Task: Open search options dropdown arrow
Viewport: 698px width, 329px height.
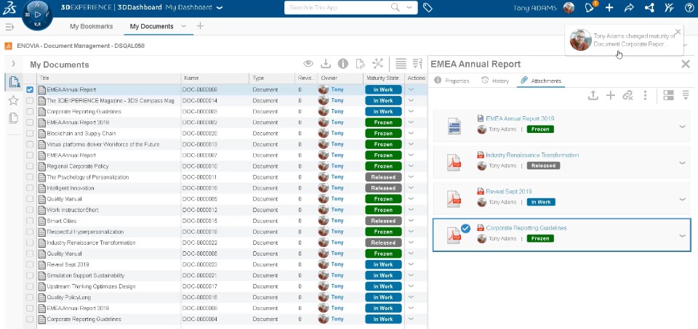Action: (x=409, y=7)
